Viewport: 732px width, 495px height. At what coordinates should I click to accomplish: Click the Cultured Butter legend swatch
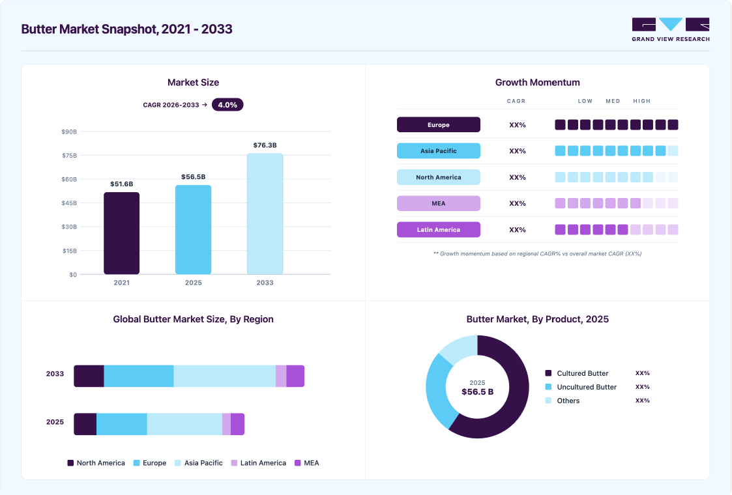549,373
